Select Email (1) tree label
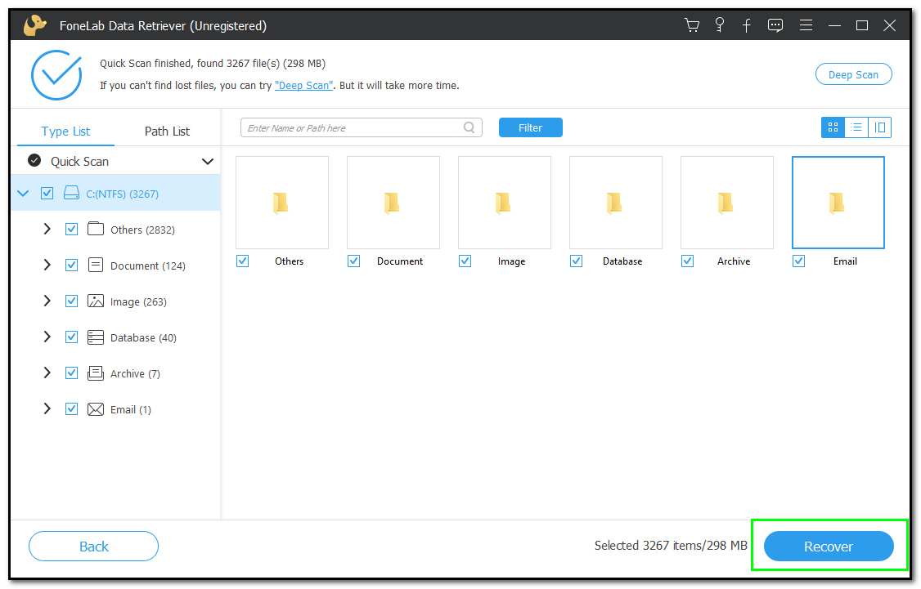 tap(131, 409)
